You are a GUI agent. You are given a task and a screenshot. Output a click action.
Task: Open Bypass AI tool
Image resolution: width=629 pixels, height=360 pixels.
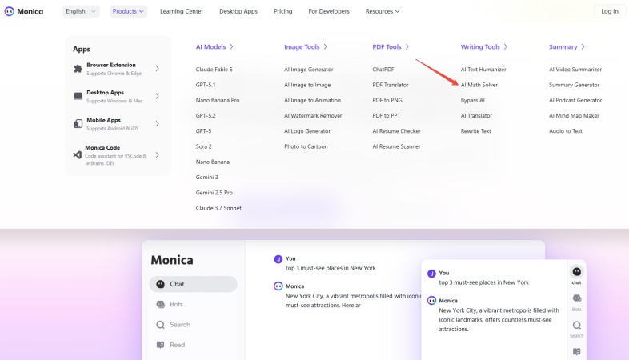[x=473, y=100]
